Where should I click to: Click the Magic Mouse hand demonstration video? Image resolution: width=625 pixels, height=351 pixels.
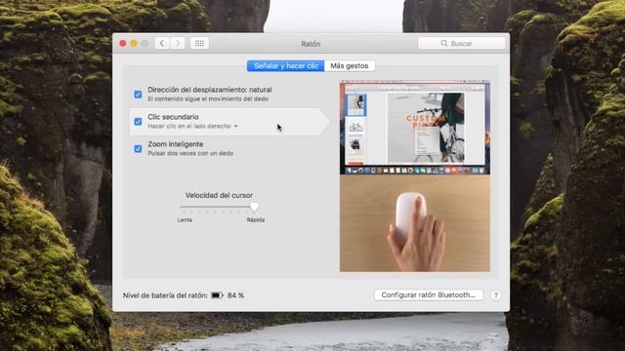tap(415, 223)
